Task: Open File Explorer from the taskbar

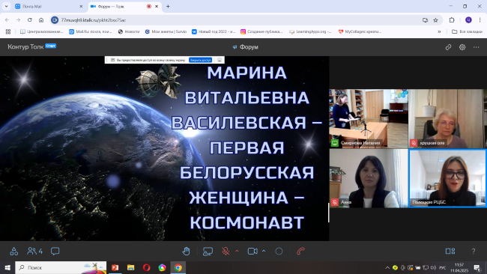Action: pyautogui.click(x=131, y=267)
